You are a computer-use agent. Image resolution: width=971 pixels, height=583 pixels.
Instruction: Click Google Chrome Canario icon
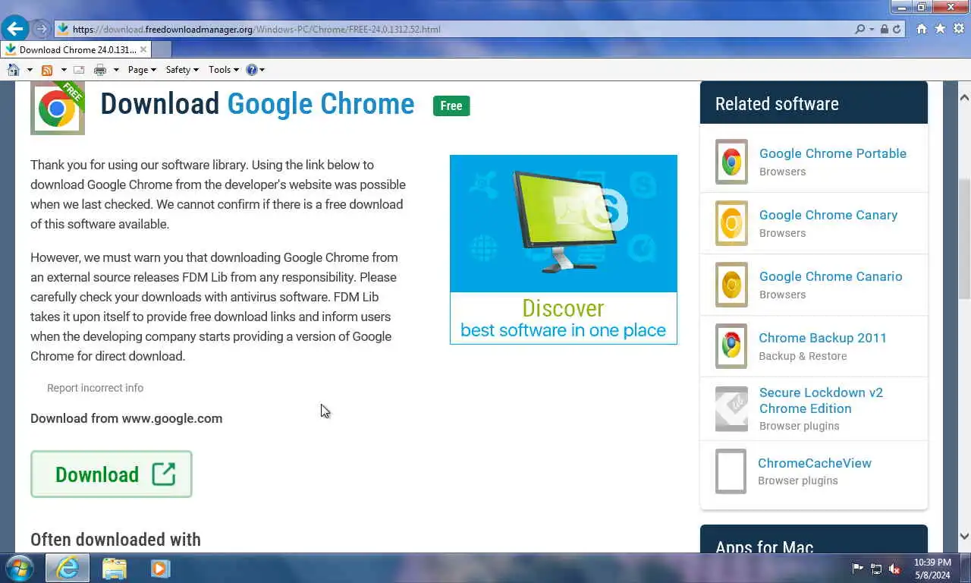(x=731, y=285)
